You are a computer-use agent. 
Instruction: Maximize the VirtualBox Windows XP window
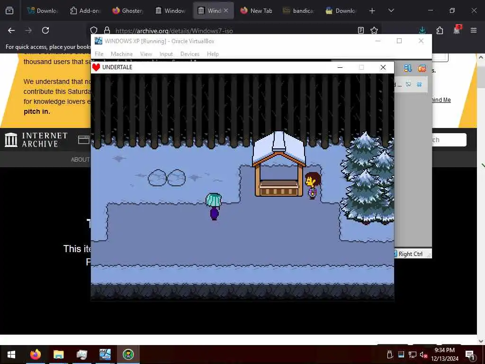tap(399, 41)
